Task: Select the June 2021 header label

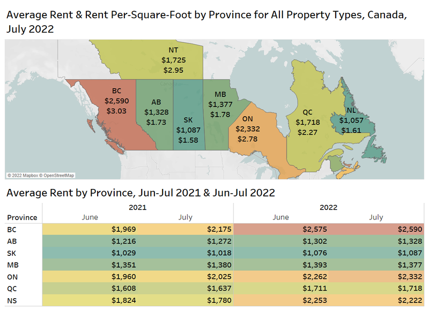Action: (89, 217)
